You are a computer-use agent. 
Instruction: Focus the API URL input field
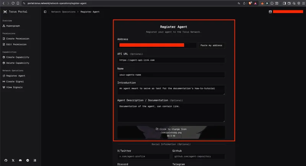[x=171, y=60]
